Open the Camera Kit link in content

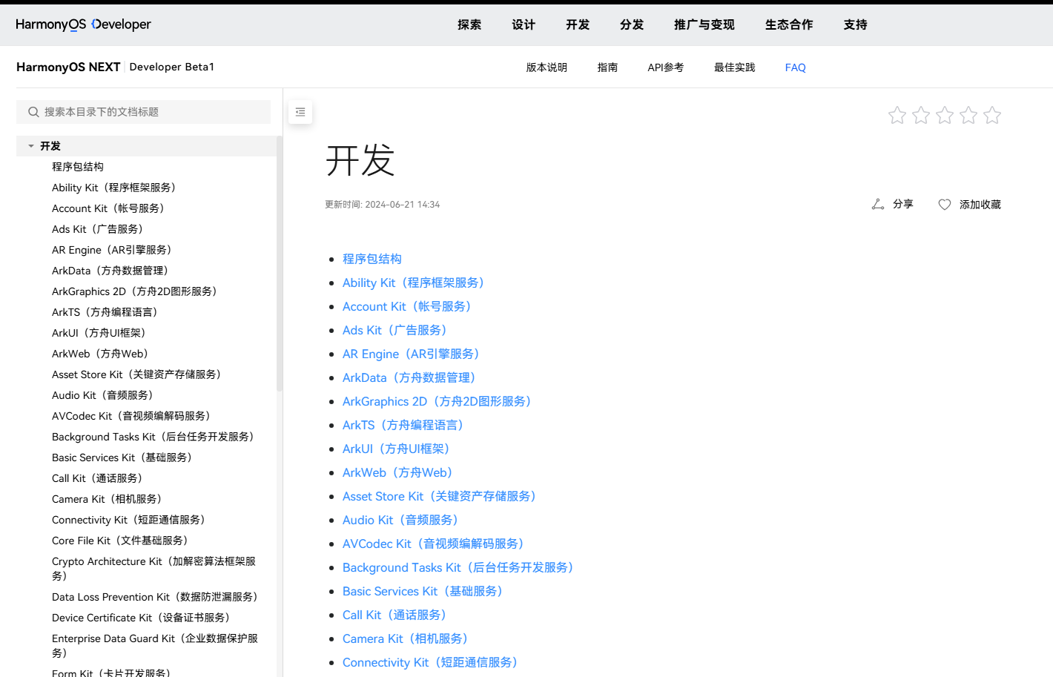pos(409,638)
